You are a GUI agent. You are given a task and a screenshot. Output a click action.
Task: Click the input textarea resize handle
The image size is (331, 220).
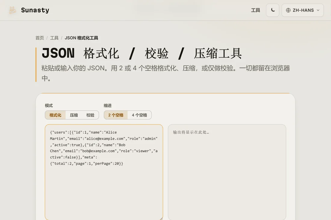(161, 219)
